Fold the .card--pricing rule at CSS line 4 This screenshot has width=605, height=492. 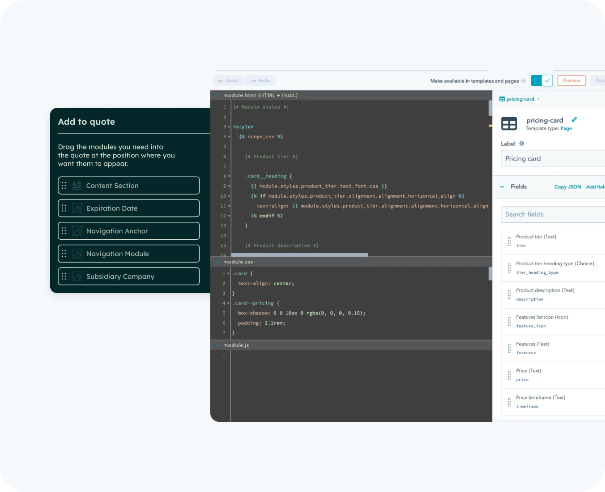click(228, 304)
